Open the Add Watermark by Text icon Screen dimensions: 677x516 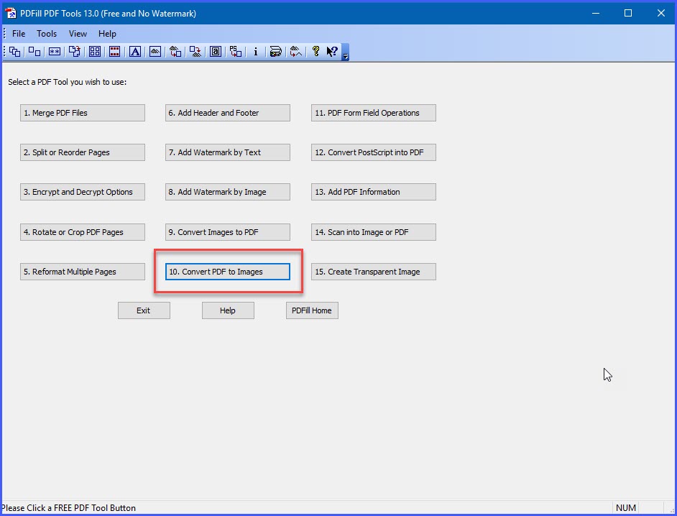click(134, 51)
